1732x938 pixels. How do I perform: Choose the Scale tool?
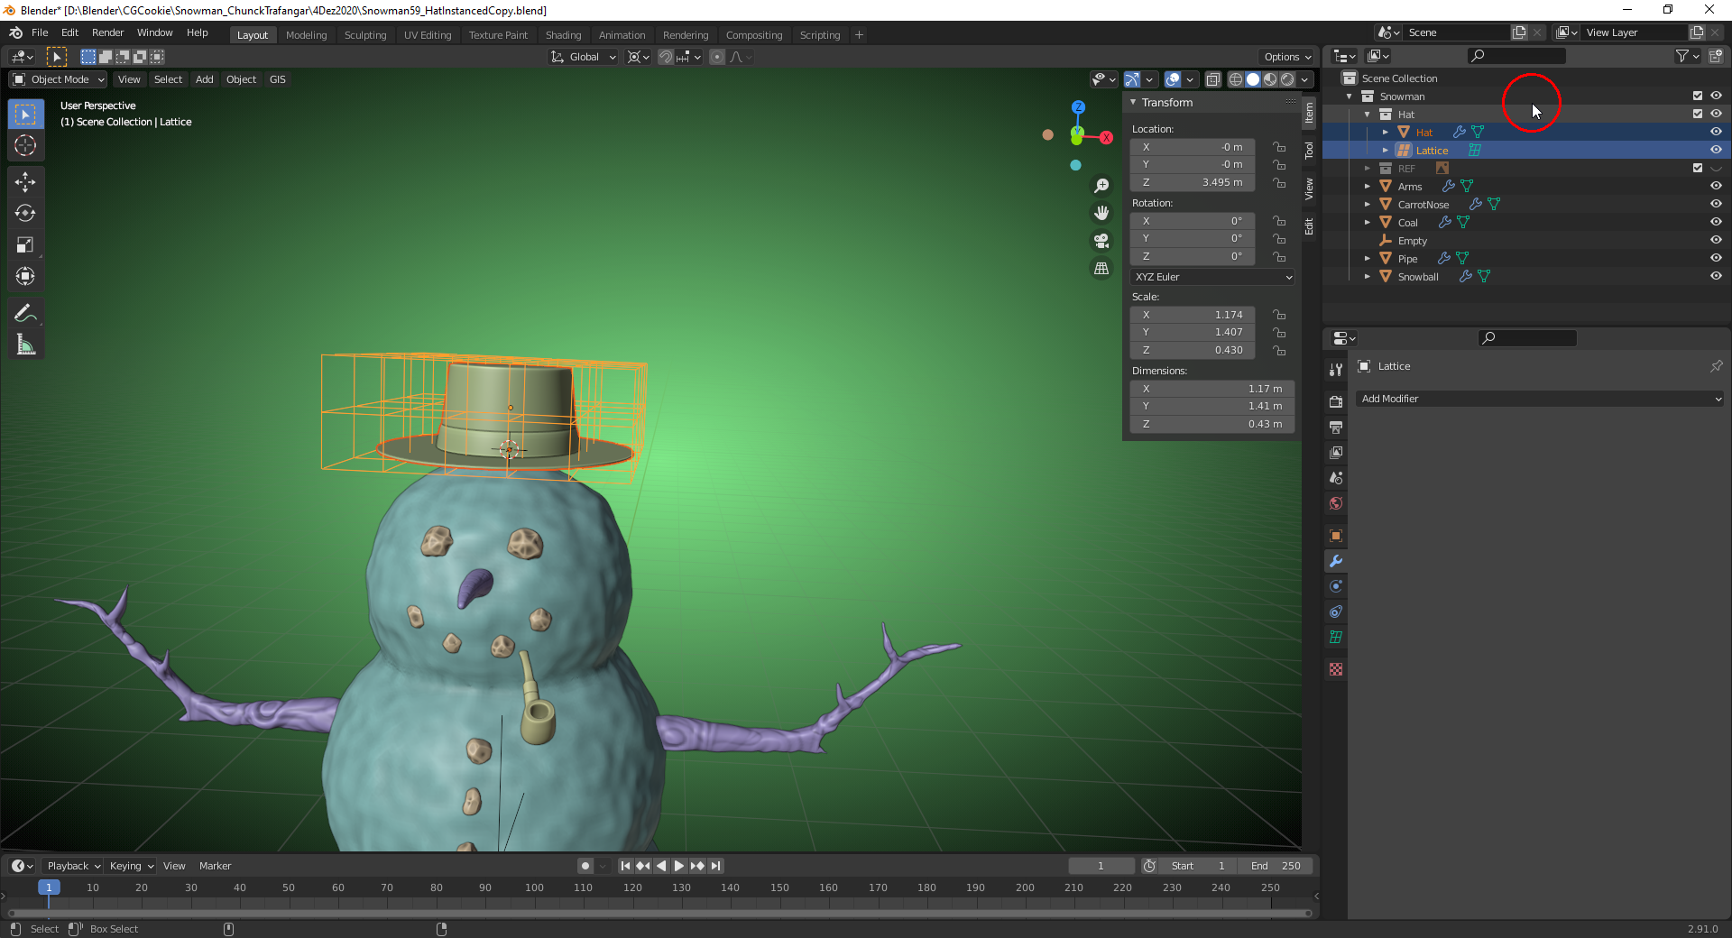point(25,245)
